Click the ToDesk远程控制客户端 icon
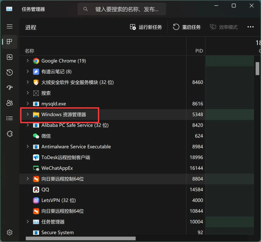The image size is (261, 242). (x=36, y=158)
